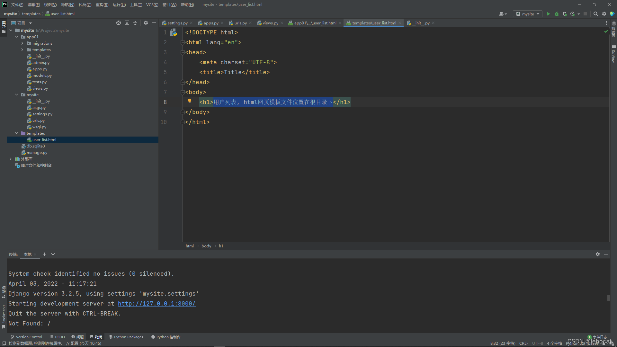This screenshot has width=617, height=347.
Task: Open the VCS menu
Action: click(x=152, y=4)
